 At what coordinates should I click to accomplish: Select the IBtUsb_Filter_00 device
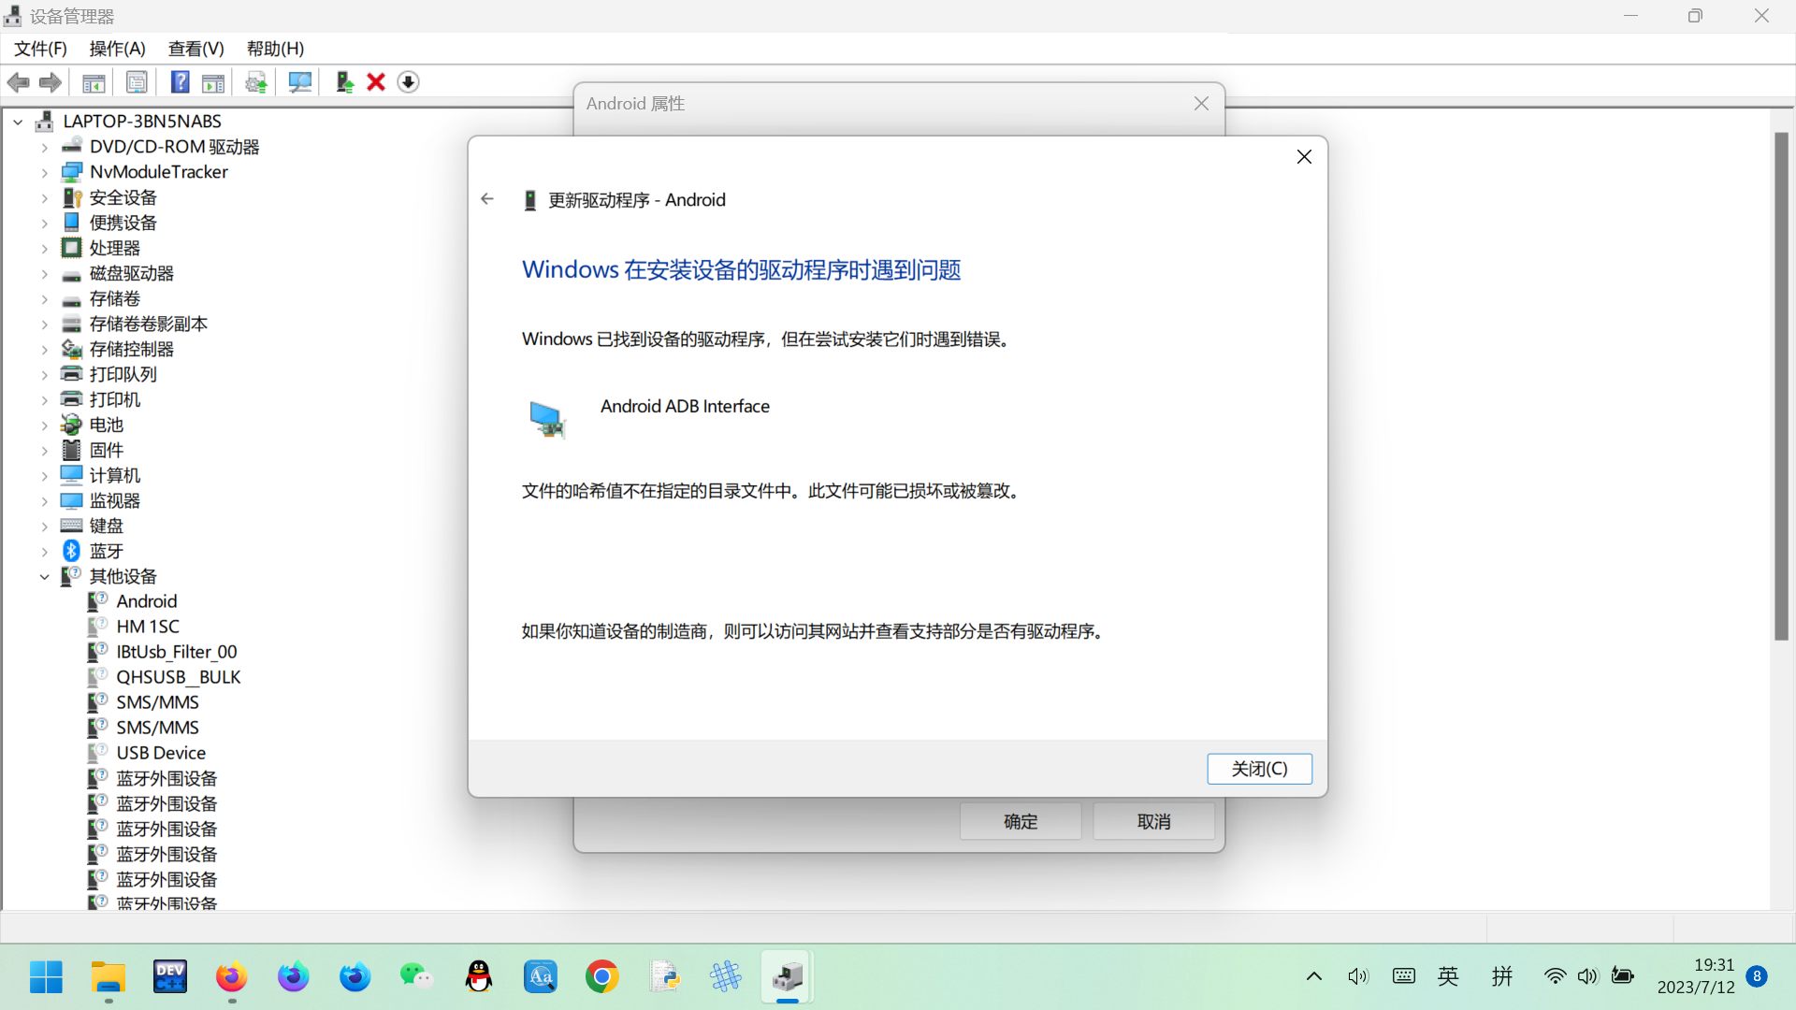pos(176,652)
